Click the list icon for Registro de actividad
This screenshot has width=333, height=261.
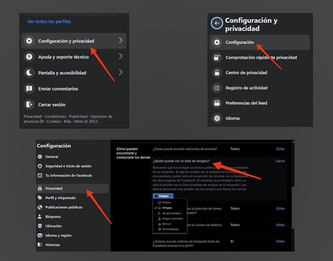click(217, 88)
